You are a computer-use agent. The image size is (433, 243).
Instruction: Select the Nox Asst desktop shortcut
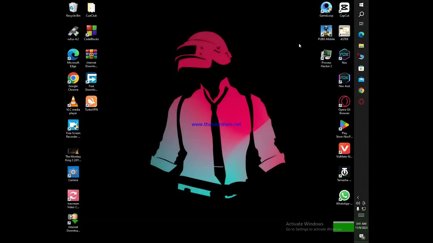[x=344, y=80]
